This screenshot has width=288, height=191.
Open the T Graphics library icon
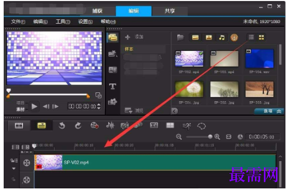113,86
